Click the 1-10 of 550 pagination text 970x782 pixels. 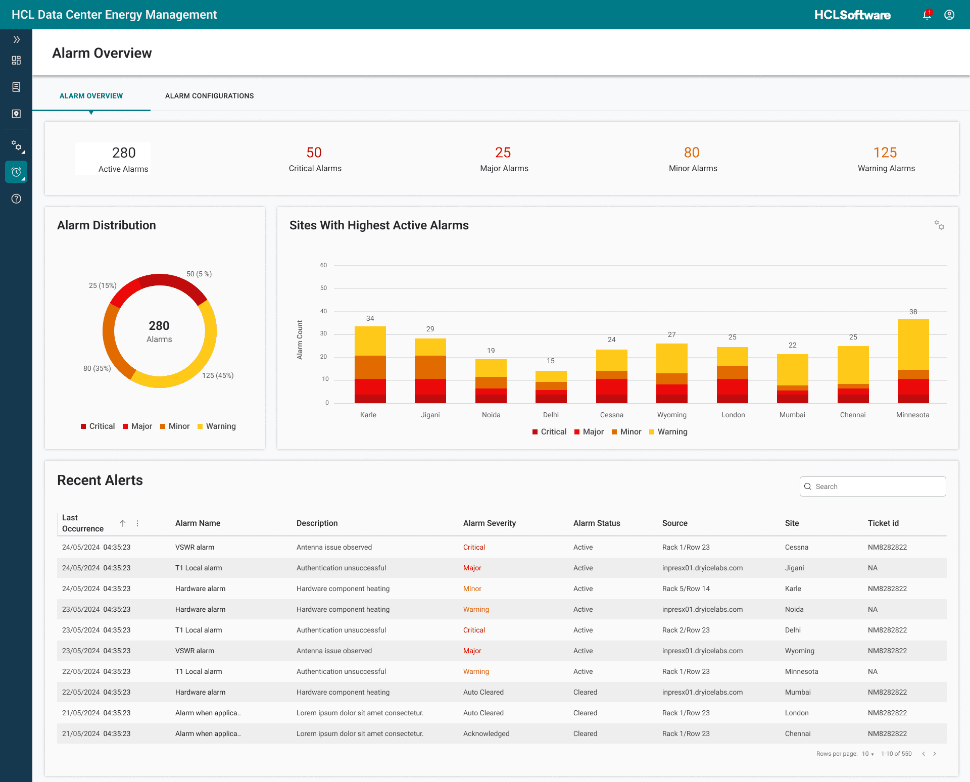coord(897,754)
